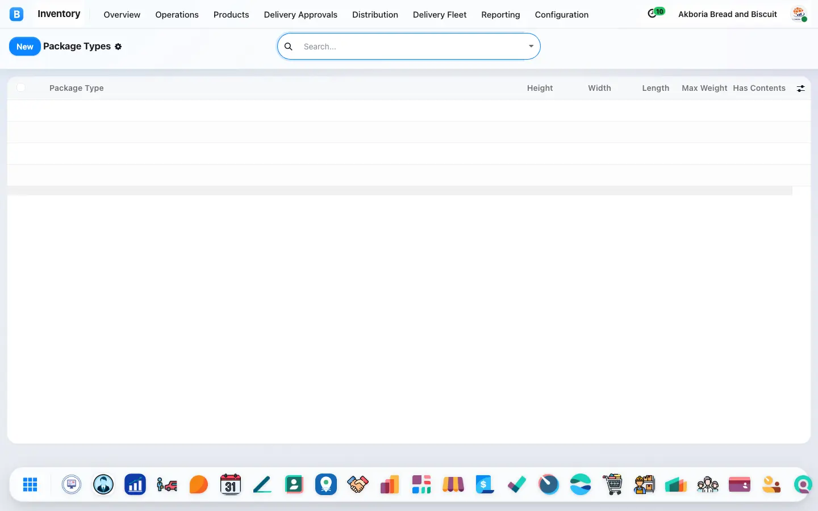
Task: Open the Calendar app showing 31
Action: click(x=231, y=484)
